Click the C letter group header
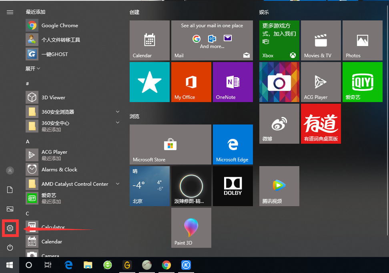Screen dimensions: 389x273 tap(28, 213)
